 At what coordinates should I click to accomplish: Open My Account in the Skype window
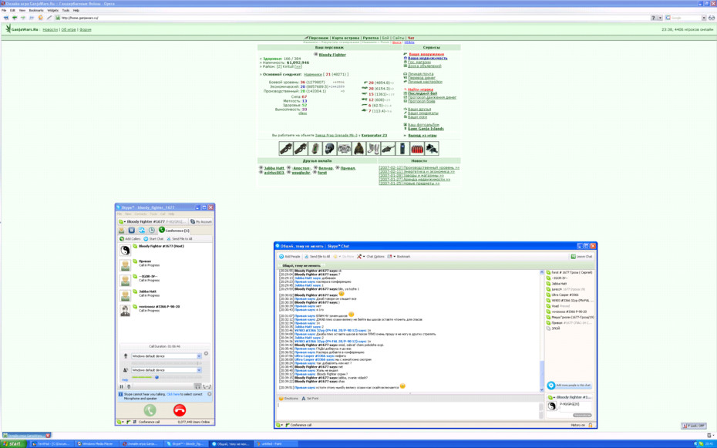[x=201, y=222]
